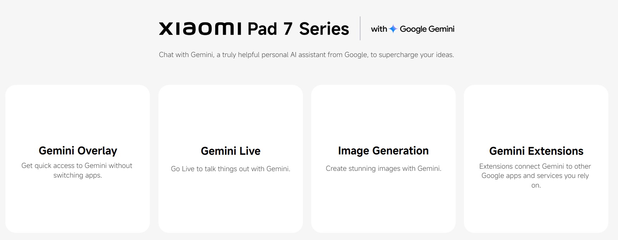This screenshot has height=240, width=618.
Task: Click the blue Gemini sparkle icon
Action: point(393,29)
